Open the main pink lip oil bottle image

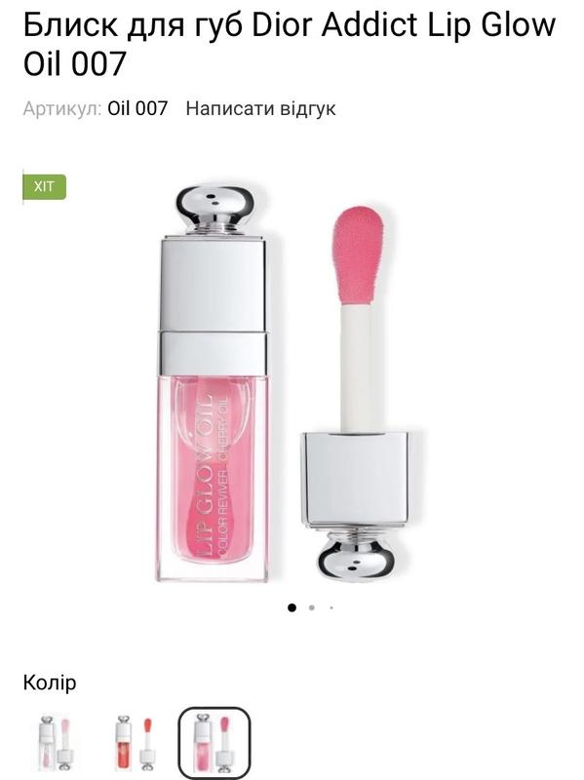click(214, 383)
